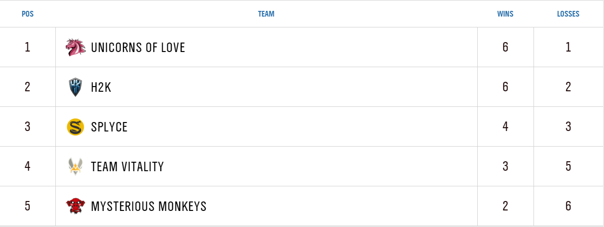Sort standings by LOSSES header

click(568, 14)
